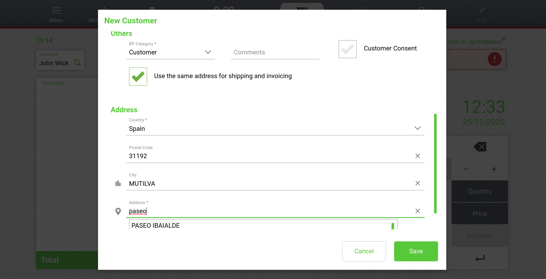The width and height of the screenshot is (546, 279).
Task: Click the city building icon
Action: tap(118, 183)
